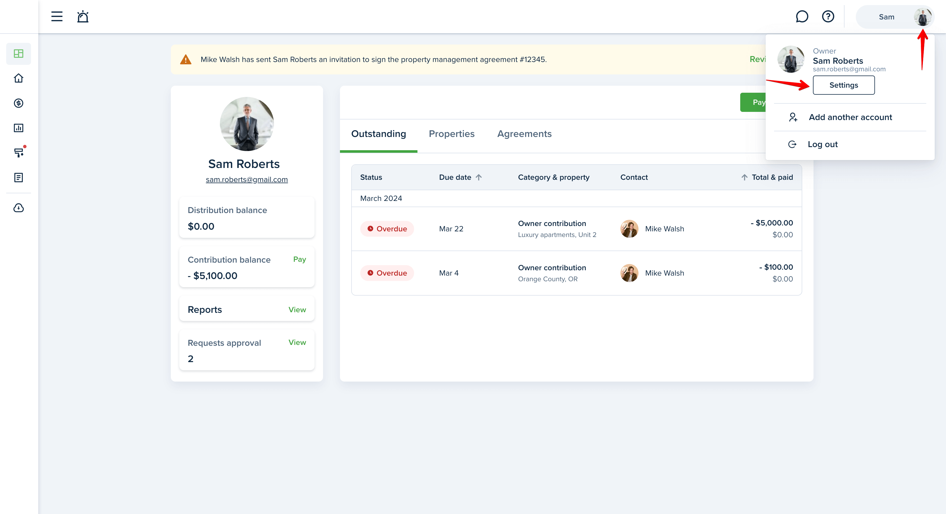
Task: Click Luxury apartments, Unit 2 text
Action: click(x=557, y=235)
